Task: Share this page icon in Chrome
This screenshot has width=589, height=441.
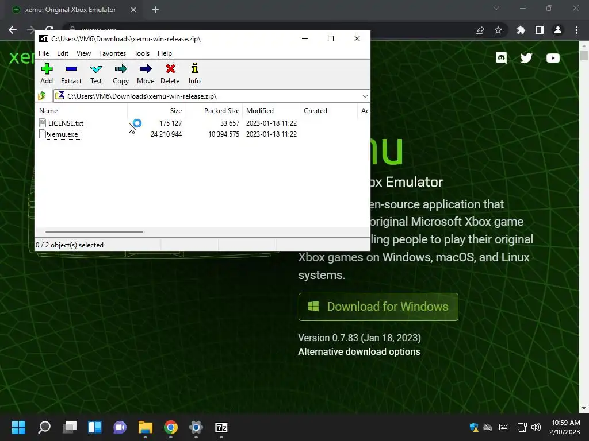Action: coord(480,30)
